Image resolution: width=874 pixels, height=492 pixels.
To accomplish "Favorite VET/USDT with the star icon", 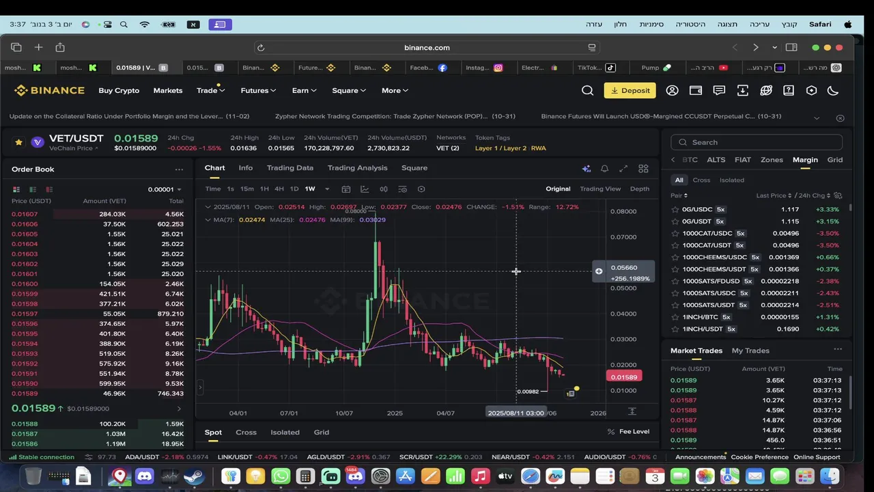I will [x=18, y=142].
